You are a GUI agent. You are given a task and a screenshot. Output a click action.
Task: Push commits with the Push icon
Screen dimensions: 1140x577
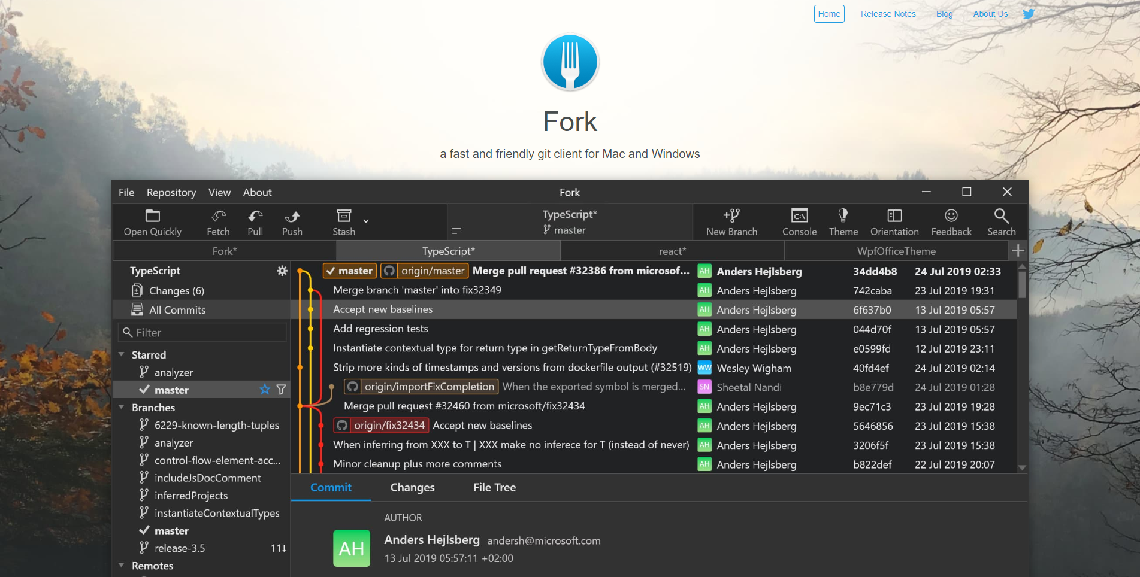coord(292,223)
